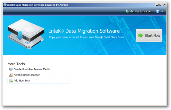Minimize the Intel Data Migration window
Screen dimensions: 171x110
tap(157, 5)
